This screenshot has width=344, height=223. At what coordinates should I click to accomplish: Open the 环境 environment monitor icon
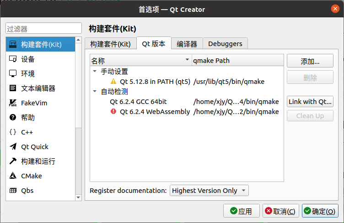point(13,73)
